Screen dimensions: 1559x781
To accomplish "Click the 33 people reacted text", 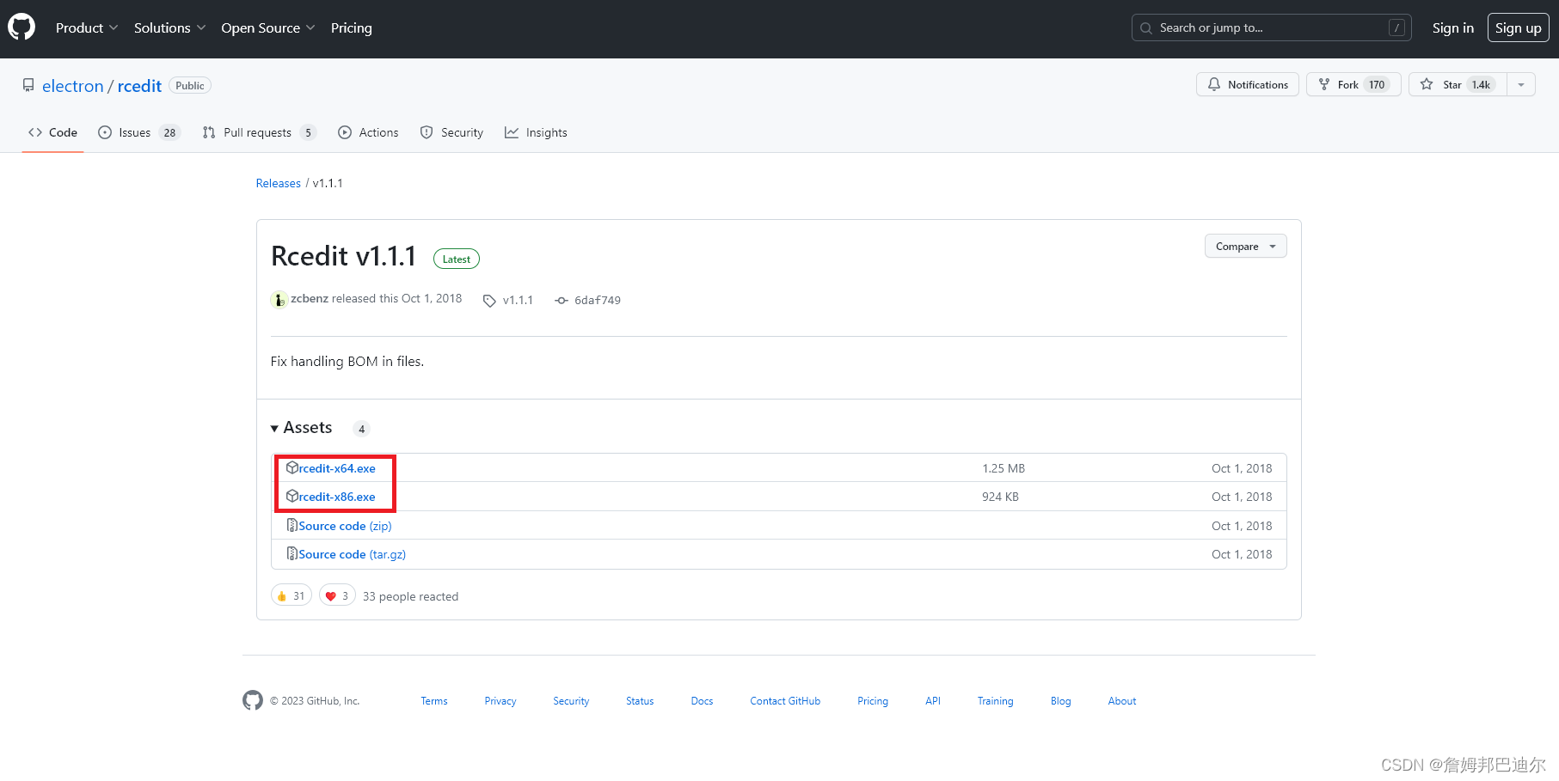I will [x=410, y=596].
